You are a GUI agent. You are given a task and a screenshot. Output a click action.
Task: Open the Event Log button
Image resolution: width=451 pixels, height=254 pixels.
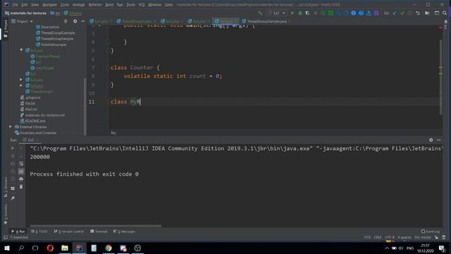pyautogui.click(x=431, y=231)
